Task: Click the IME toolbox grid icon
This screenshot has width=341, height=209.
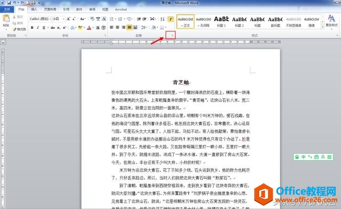Action: pos(329,157)
